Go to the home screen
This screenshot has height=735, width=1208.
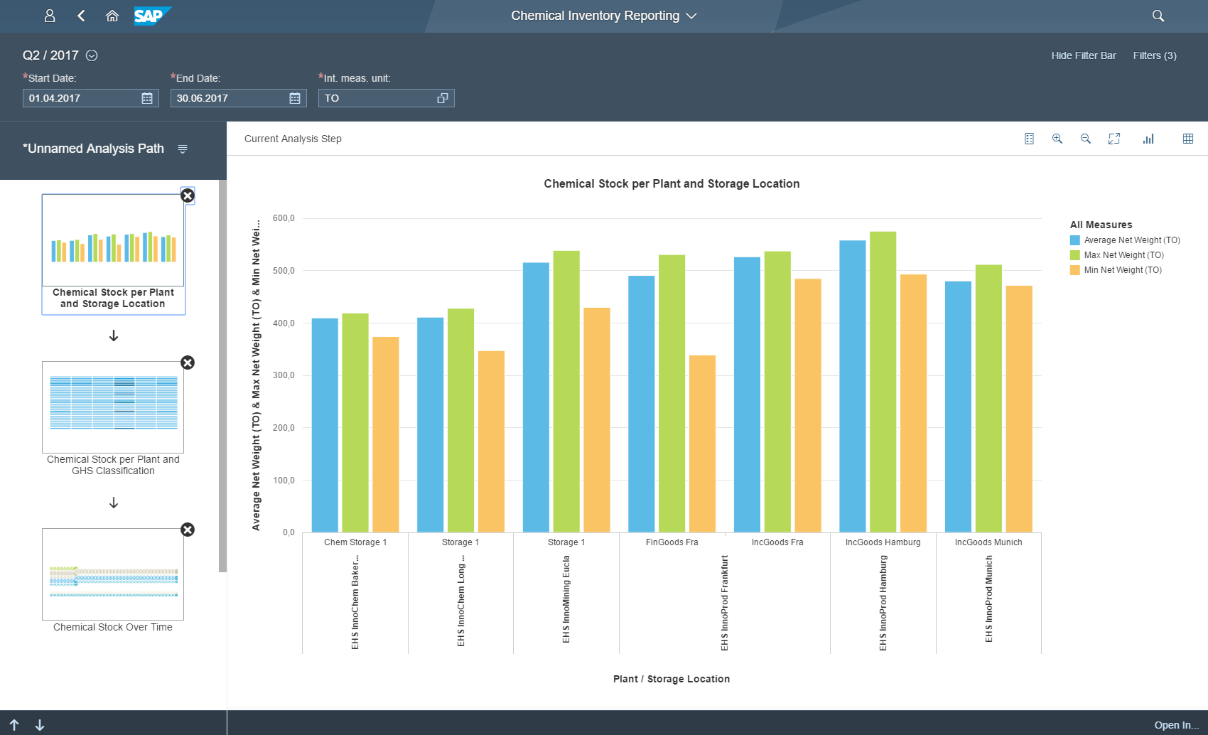[x=112, y=15]
